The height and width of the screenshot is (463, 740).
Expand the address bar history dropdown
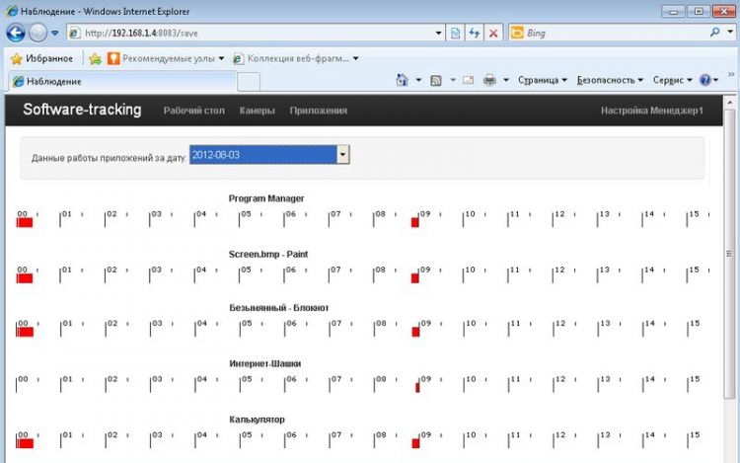(x=438, y=33)
